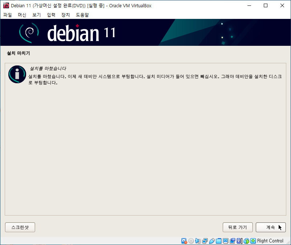
Task: Click the network adapter status icon
Action: point(205,241)
